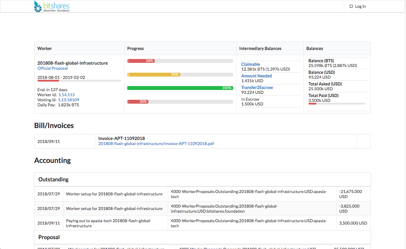Click the Proposal section header
Viewport: 406px width, 249px height.
(202, 237)
